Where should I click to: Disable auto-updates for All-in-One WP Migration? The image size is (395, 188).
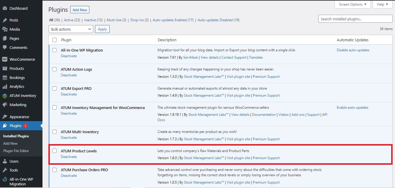click(353, 50)
